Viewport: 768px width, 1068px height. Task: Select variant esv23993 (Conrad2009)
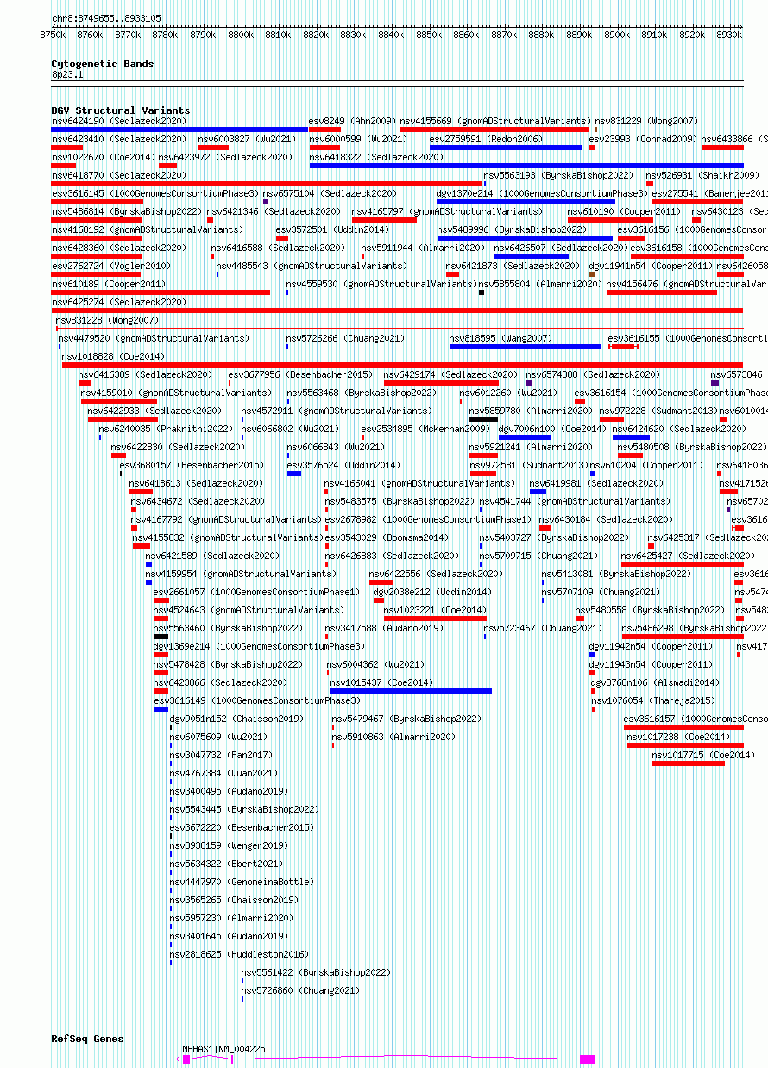(x=643, y=139)
